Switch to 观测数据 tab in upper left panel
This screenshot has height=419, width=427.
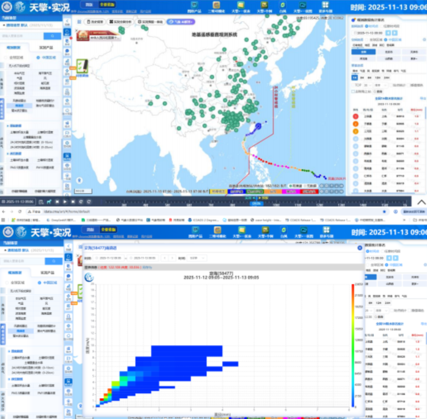13,48
